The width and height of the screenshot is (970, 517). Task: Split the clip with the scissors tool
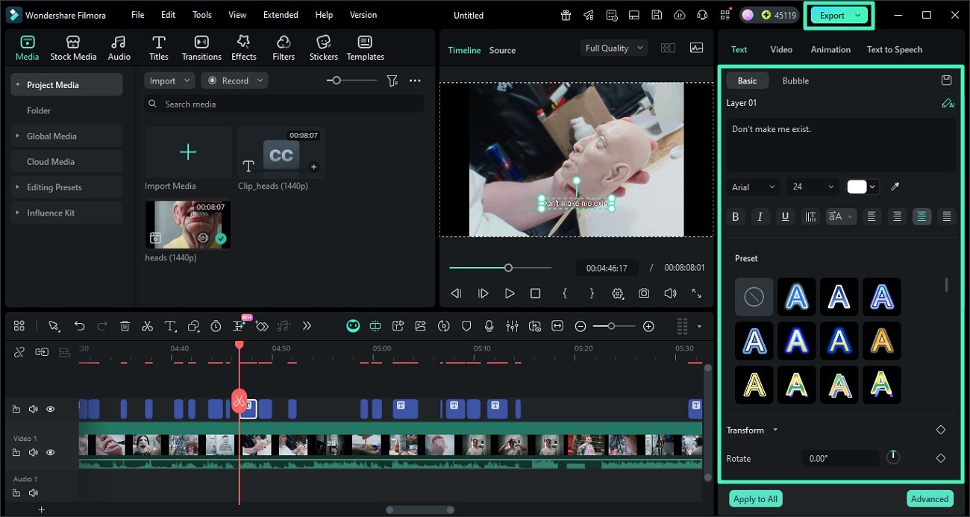click(147, 326)
